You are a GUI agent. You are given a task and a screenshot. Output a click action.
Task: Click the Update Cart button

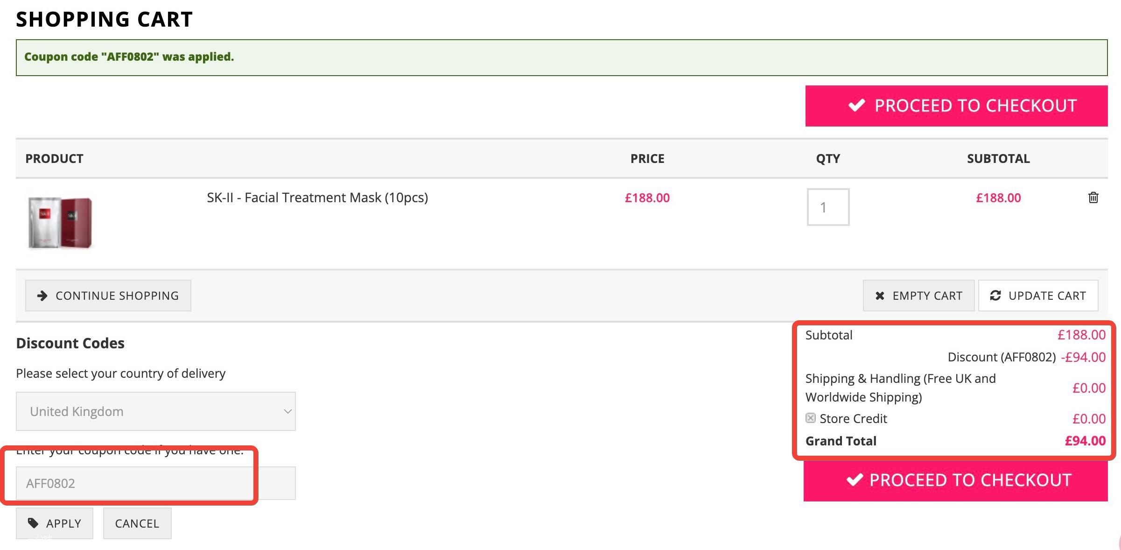pyautogui.click(x=1038, y=296)
